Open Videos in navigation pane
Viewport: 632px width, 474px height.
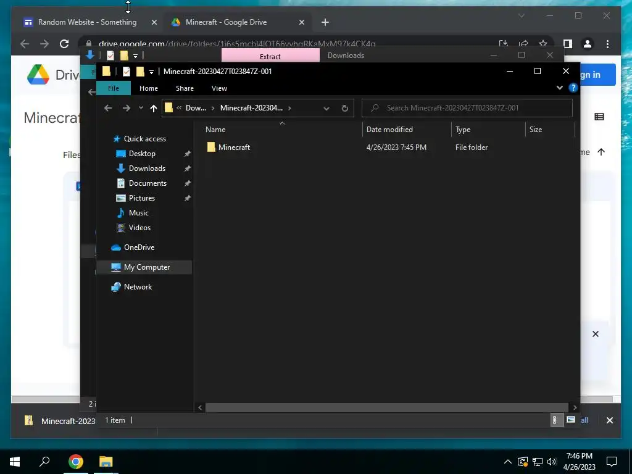click(x=139, y=228)
